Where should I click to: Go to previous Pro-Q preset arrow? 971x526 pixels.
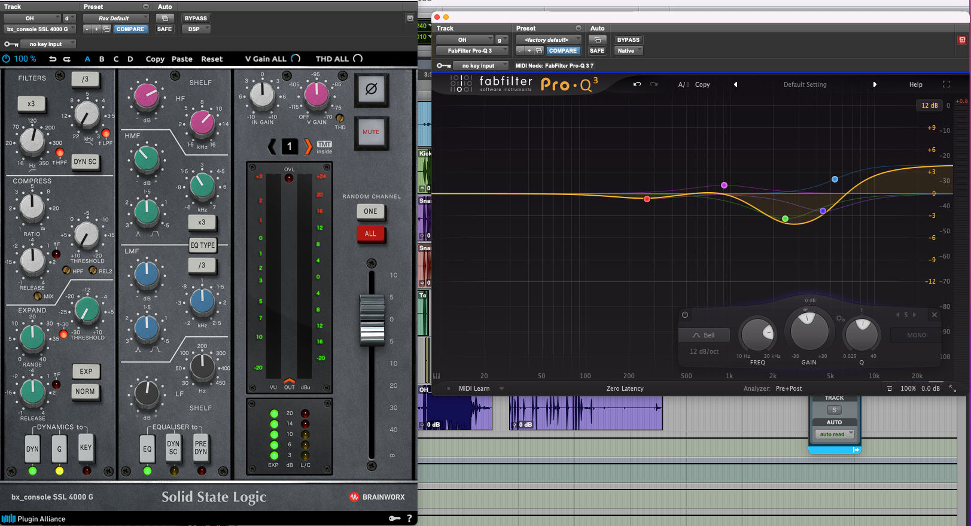pyautogui.click(x=735, y=84)
